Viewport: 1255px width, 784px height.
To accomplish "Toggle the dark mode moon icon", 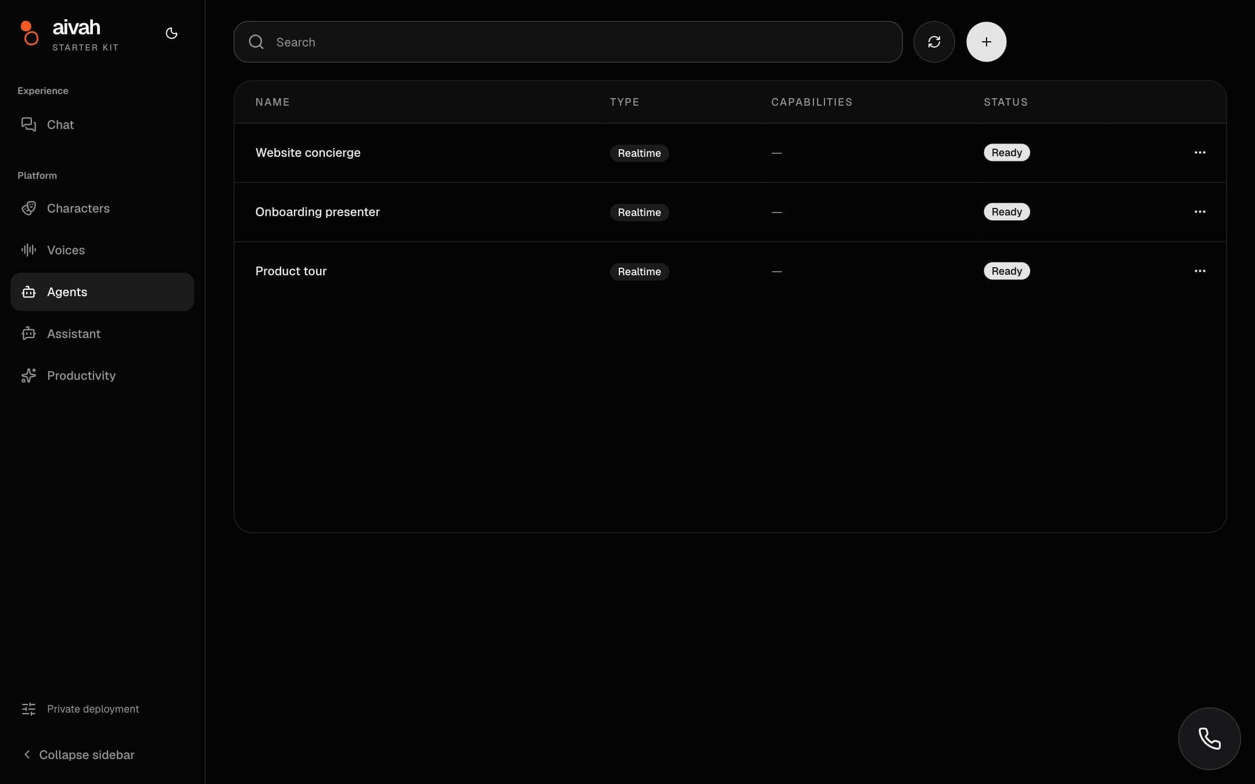I will click(171, 34).
